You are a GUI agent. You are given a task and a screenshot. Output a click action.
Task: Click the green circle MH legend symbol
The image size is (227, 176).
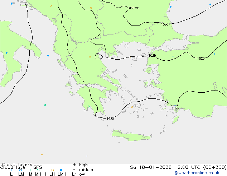[38, 170]
